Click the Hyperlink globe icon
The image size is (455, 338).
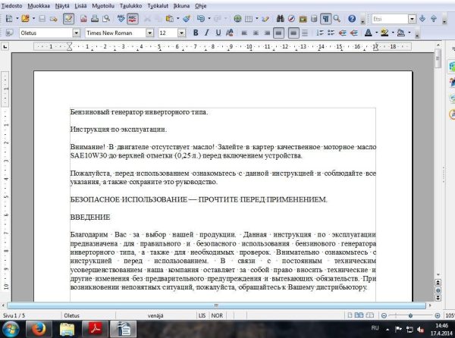point(237,19)
